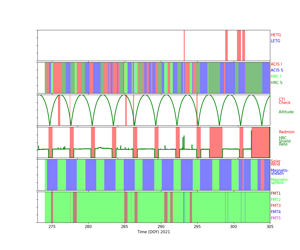Click the HRC I legend label
The height and width of the screenshot is (250, 300).
(276, 76)
